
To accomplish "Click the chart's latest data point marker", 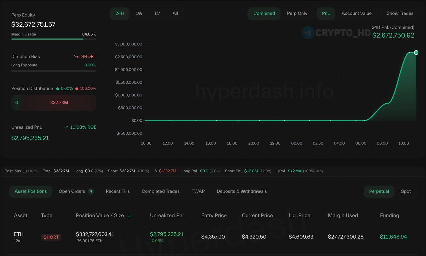I will (x=416, y=52).
